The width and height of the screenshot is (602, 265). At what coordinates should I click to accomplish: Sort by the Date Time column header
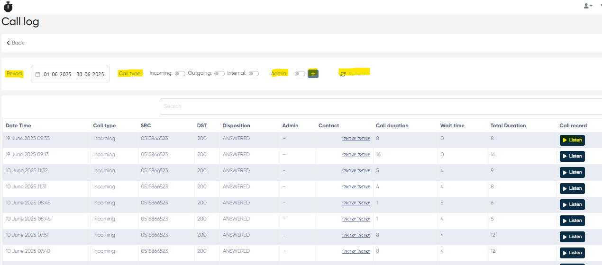tap(18, 125)
